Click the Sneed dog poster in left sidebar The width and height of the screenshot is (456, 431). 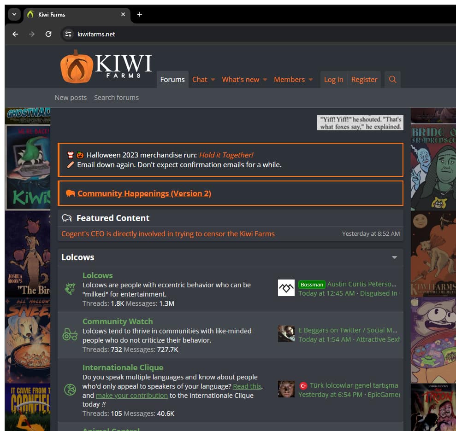pyautogui.click(x=28, y=340)
